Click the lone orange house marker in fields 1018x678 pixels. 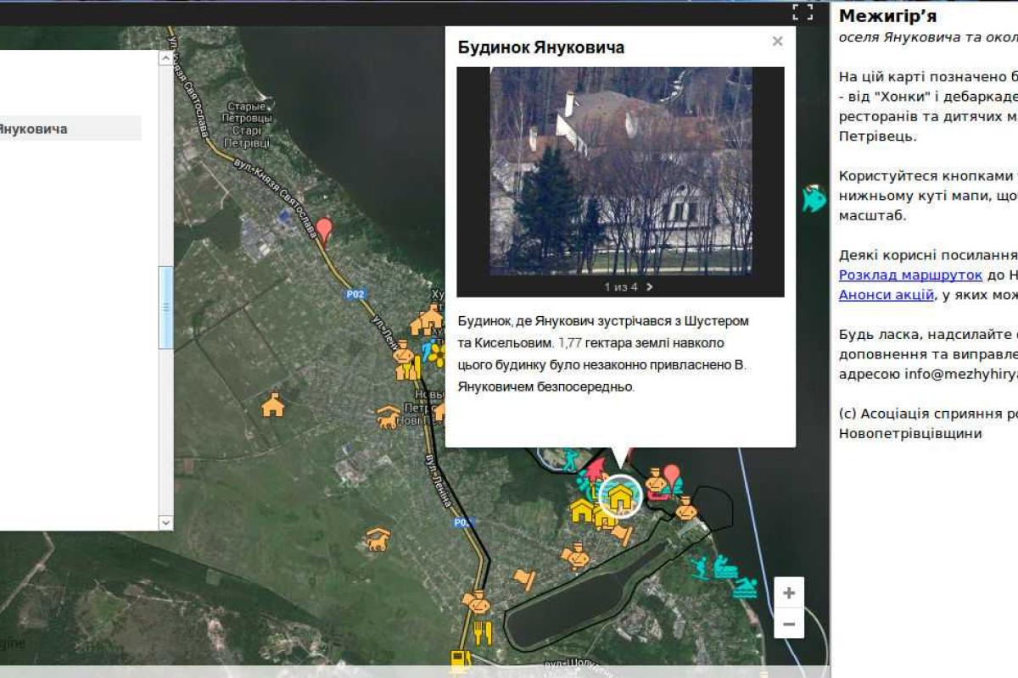[272, 405]
